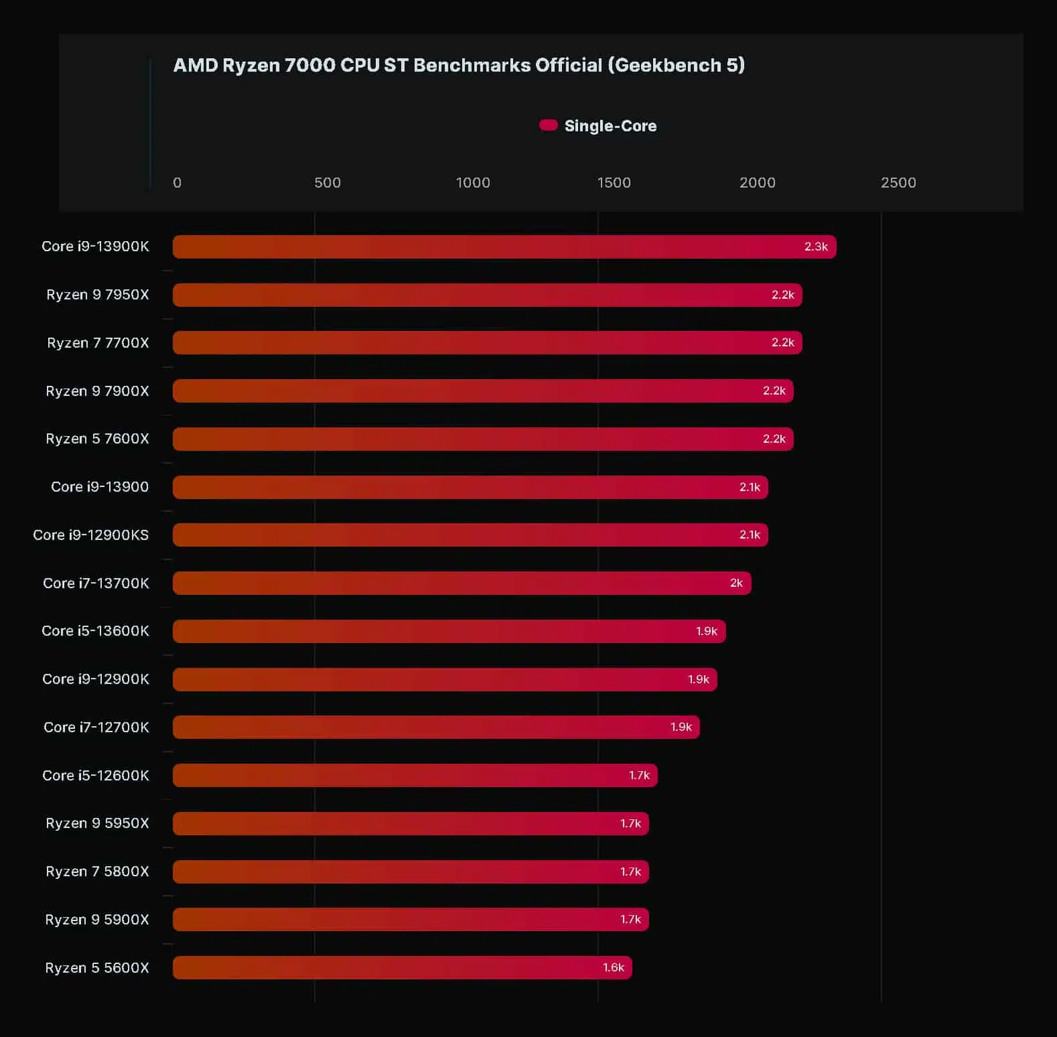Select the Ryzen 9 5950X label

coord(97,823)
